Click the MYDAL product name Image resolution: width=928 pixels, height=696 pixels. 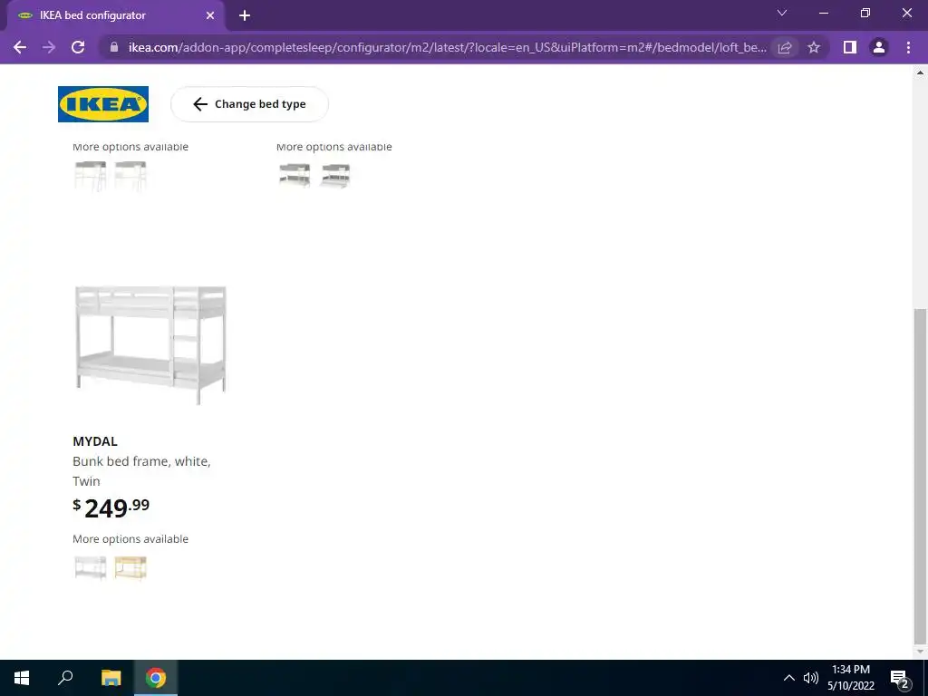95,441
